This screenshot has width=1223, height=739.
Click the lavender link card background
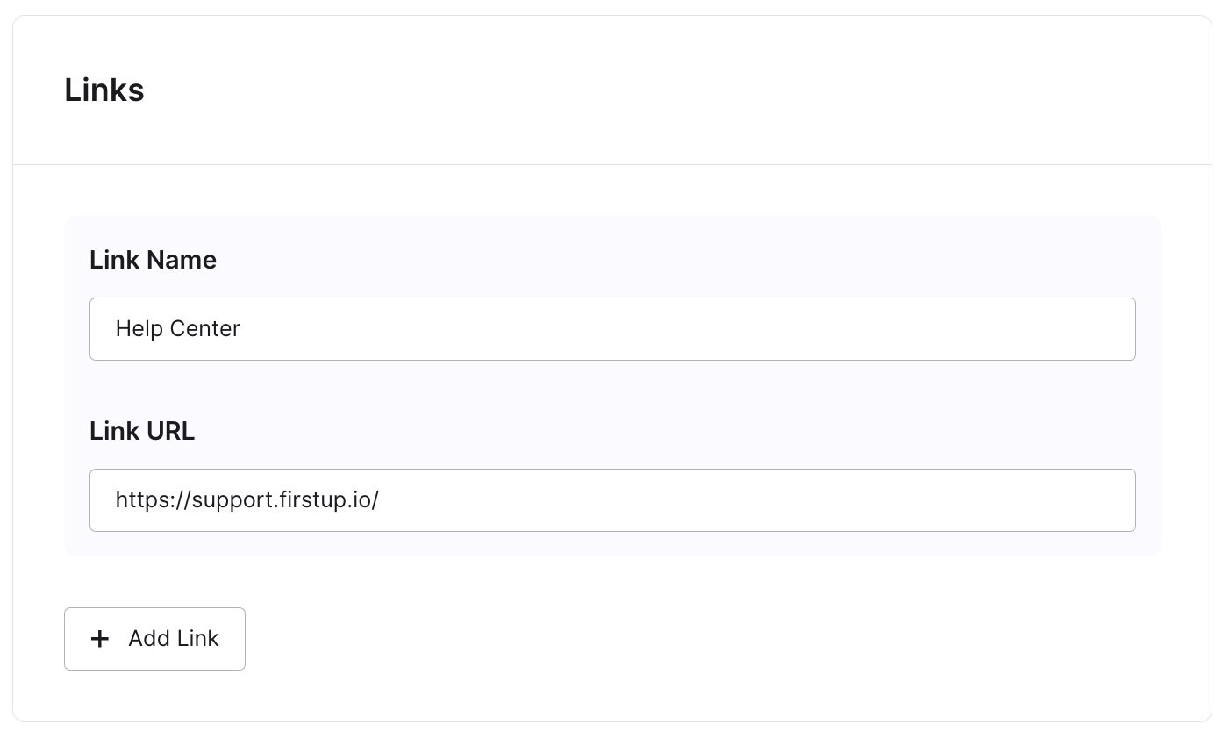pos(612,386)
